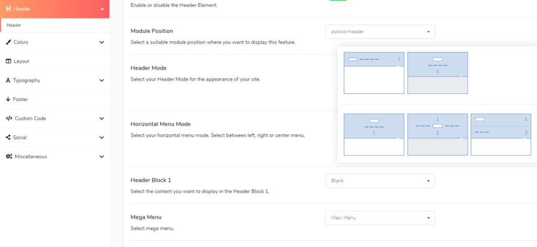Toggle the Header Element enable switch
The width and height of the screenshot is (537, 247).
[x=338, y=0]
